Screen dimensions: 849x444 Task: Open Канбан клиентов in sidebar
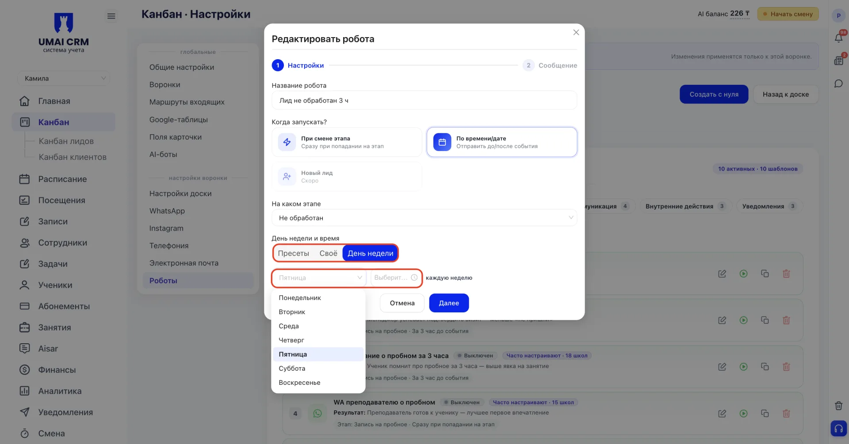[73, 157]
